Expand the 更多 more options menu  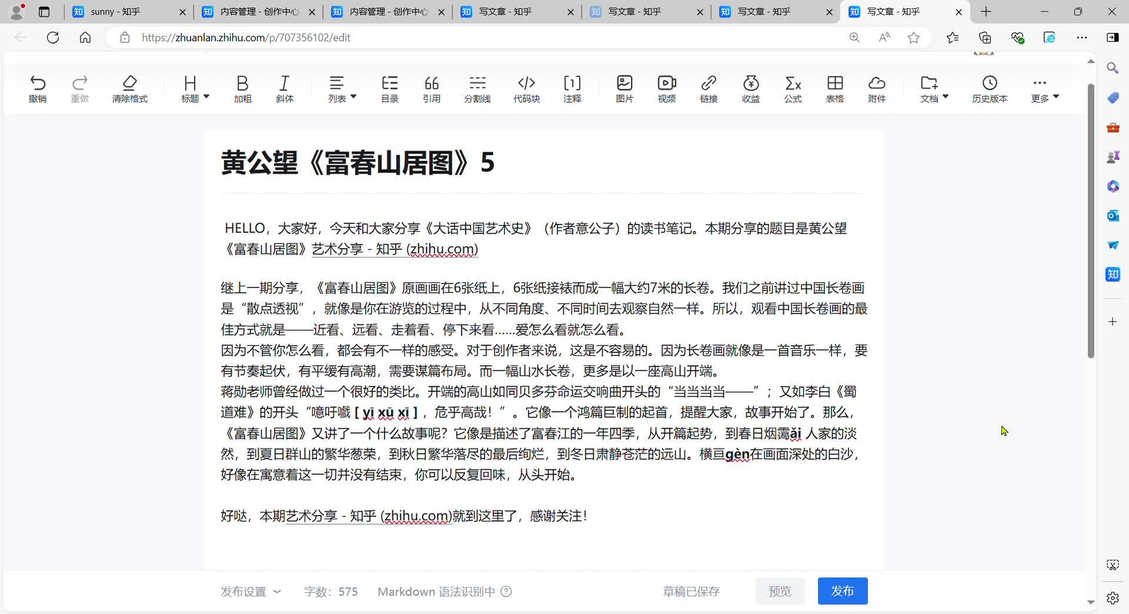[1044, 89]
